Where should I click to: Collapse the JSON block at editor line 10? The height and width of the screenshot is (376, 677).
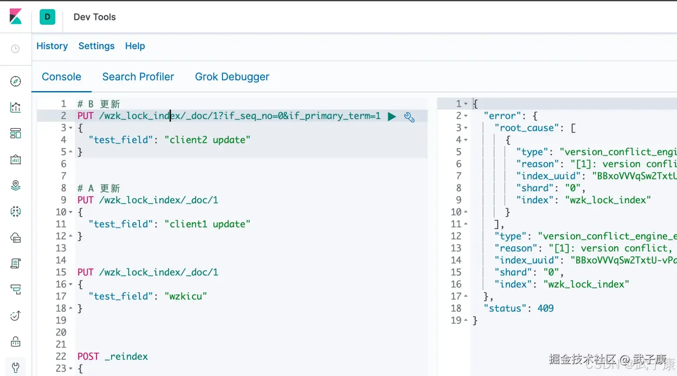70,212
